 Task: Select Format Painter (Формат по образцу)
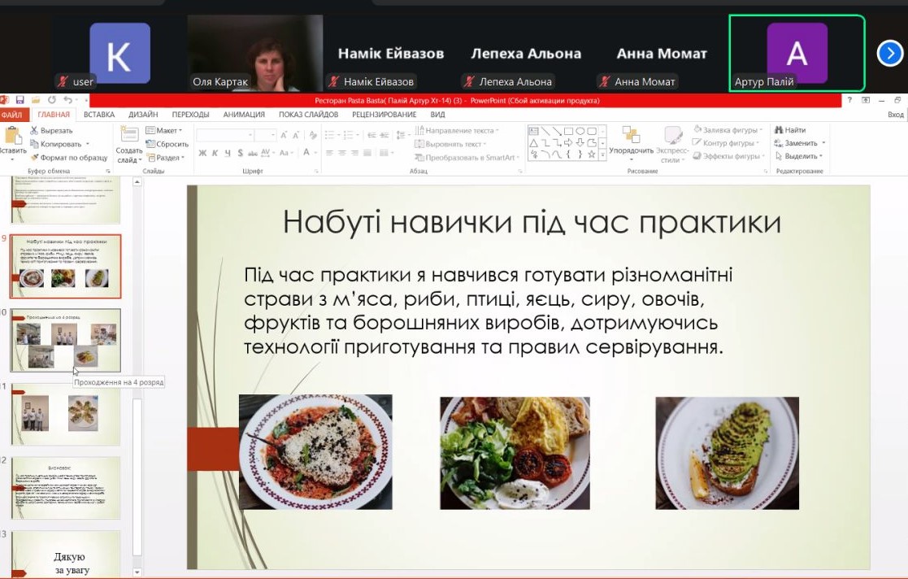click(68, 157)
